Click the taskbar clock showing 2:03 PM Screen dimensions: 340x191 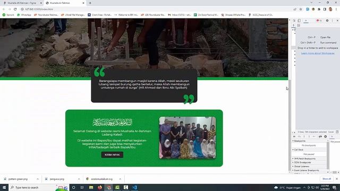tap(325, 187)
